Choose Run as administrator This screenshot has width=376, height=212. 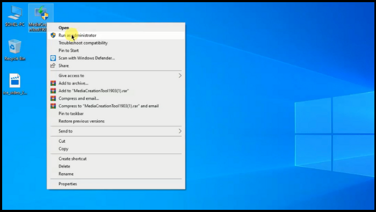pyautogui.click(x=116, y=35)
